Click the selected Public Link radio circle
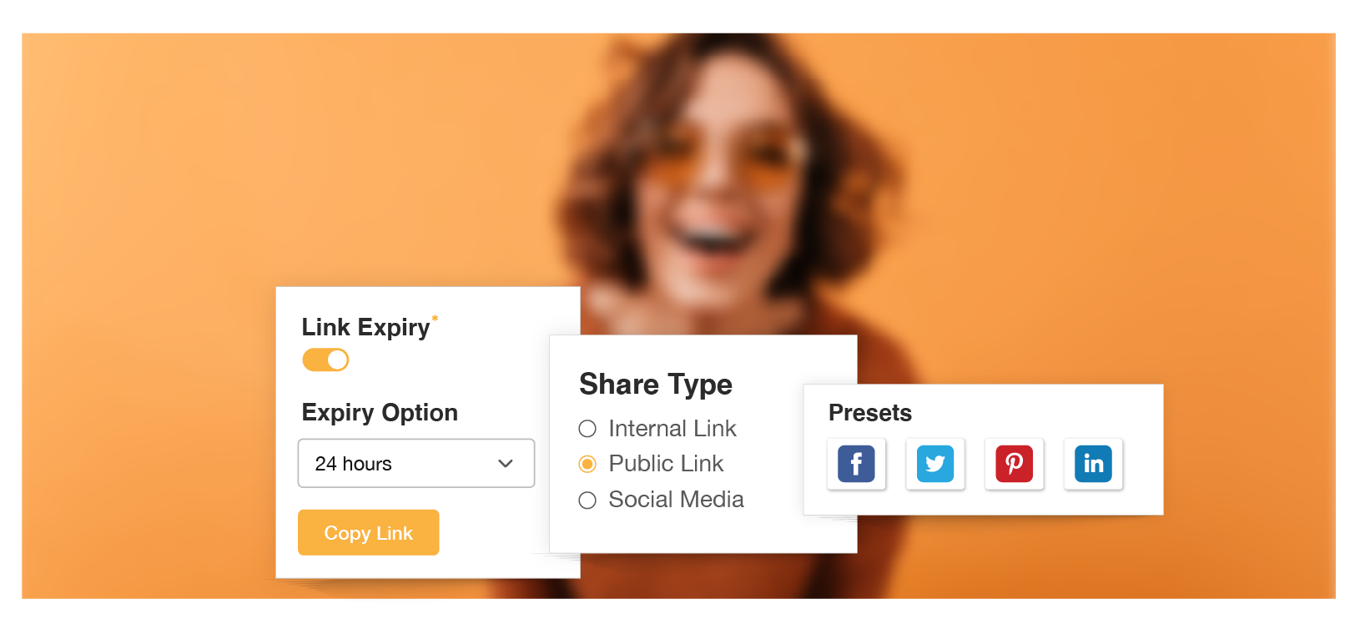The width and height of the screenshot is (1360, 634). click(x=587, y=464)
